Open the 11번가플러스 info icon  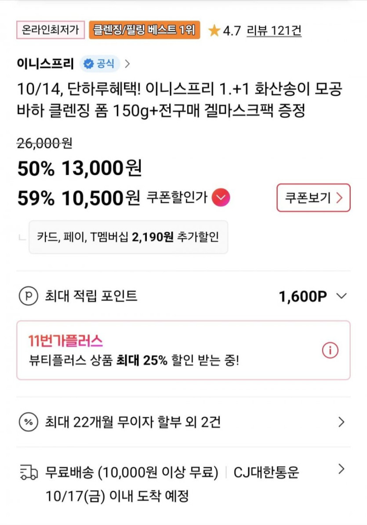330,350
